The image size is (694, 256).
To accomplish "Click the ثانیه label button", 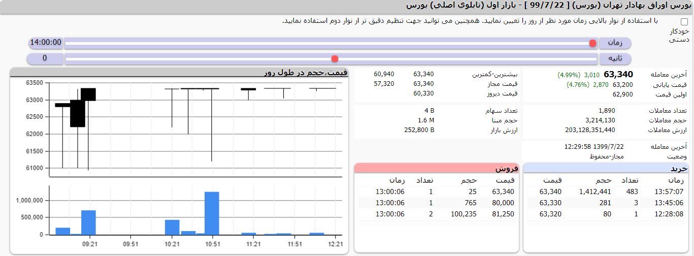I will coord(615,58).
